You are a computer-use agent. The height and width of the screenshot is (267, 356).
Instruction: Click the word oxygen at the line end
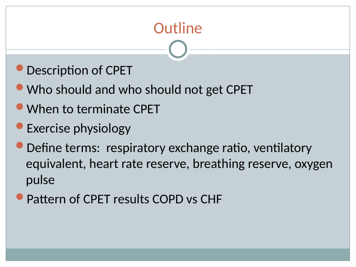tap(314, 164)
